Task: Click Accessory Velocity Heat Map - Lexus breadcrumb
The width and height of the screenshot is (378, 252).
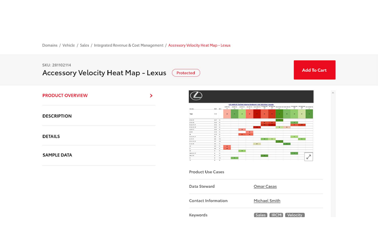Action: (x=199, y=45)
